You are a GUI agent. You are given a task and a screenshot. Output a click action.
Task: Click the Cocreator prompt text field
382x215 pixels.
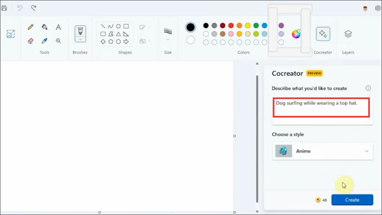322,111
